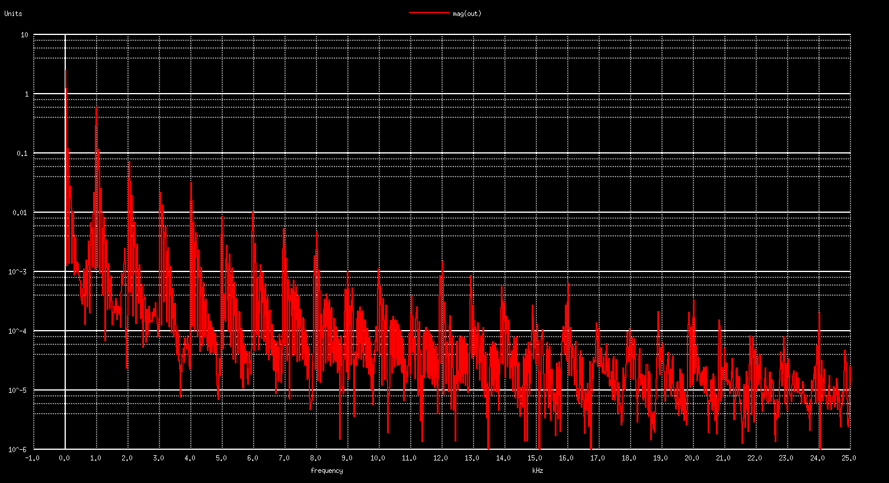
Task: Click the x-axis tick label 14.0
Action: pos(503,458)
